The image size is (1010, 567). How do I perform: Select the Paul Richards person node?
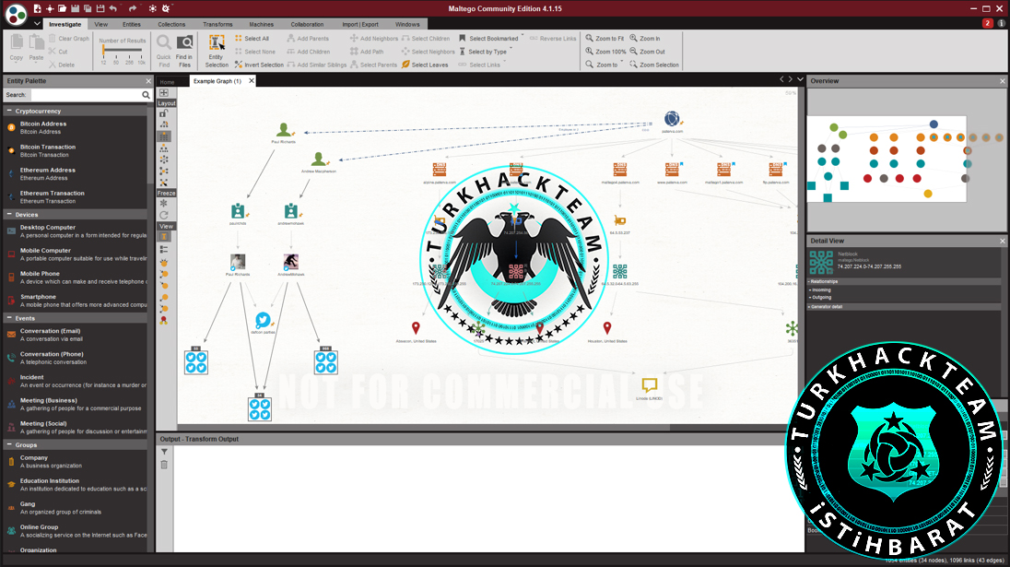(284, 131)
